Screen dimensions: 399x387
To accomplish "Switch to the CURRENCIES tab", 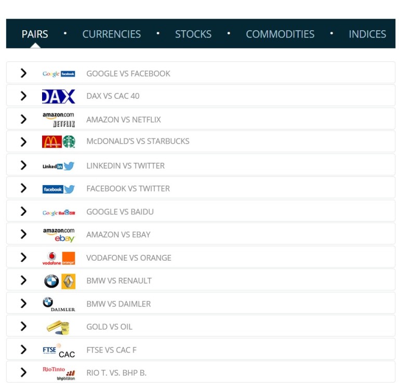I will [x=112, y=34].
